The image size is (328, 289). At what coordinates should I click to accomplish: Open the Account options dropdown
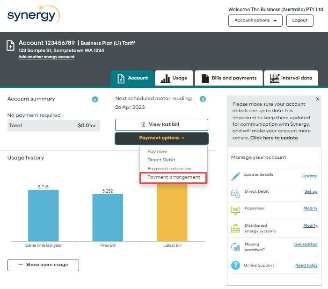(255, 21)
